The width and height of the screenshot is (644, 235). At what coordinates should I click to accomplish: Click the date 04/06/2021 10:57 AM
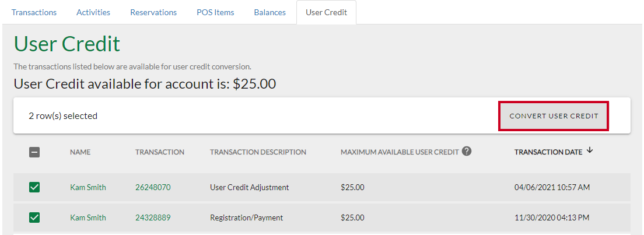(552, 187)
